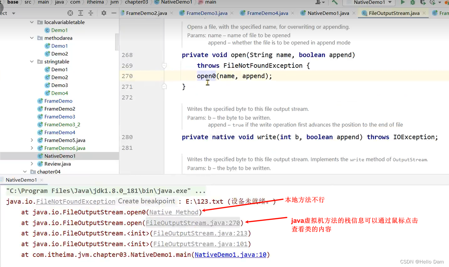Select Demo4 under stringtable

coord(59,93)
